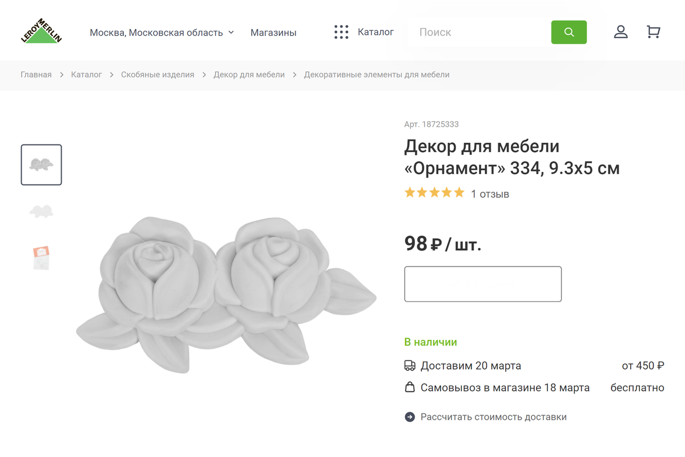Open the user account profile icon
The height and width of the screenshot is (457, 685).
click(620, 32)
